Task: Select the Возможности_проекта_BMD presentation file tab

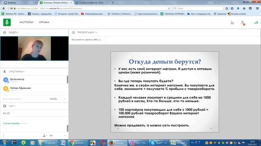Action: point(87,40)
